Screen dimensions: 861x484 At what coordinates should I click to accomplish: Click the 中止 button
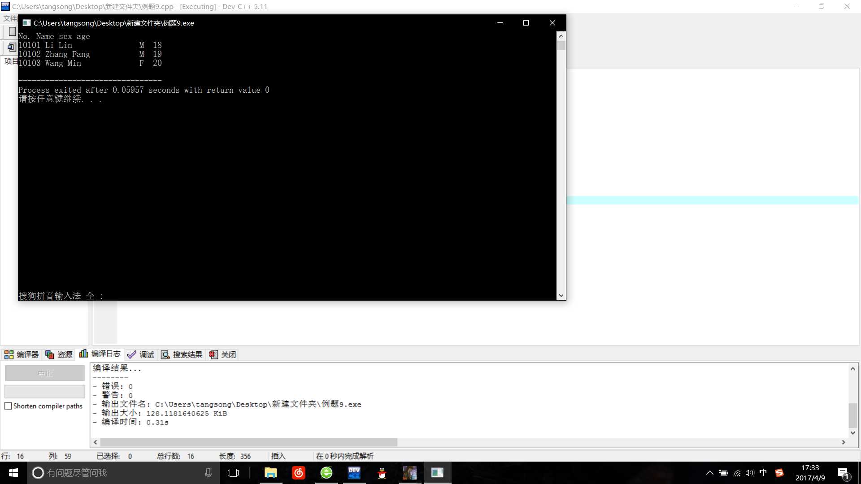(45, 373)
